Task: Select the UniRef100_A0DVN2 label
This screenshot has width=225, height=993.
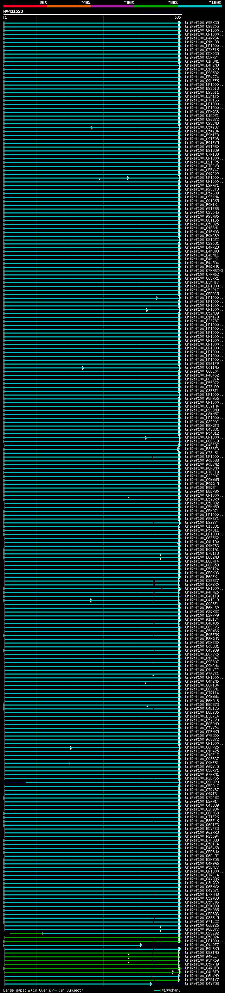Action: point(202,465)
